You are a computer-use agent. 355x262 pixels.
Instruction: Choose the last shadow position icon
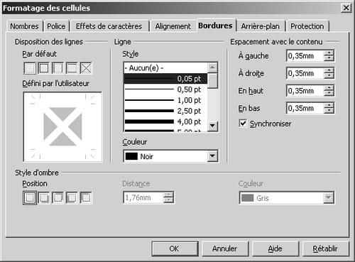pos(86,198)
